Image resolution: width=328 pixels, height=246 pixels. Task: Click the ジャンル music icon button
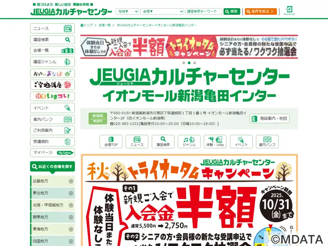point(189,141)
